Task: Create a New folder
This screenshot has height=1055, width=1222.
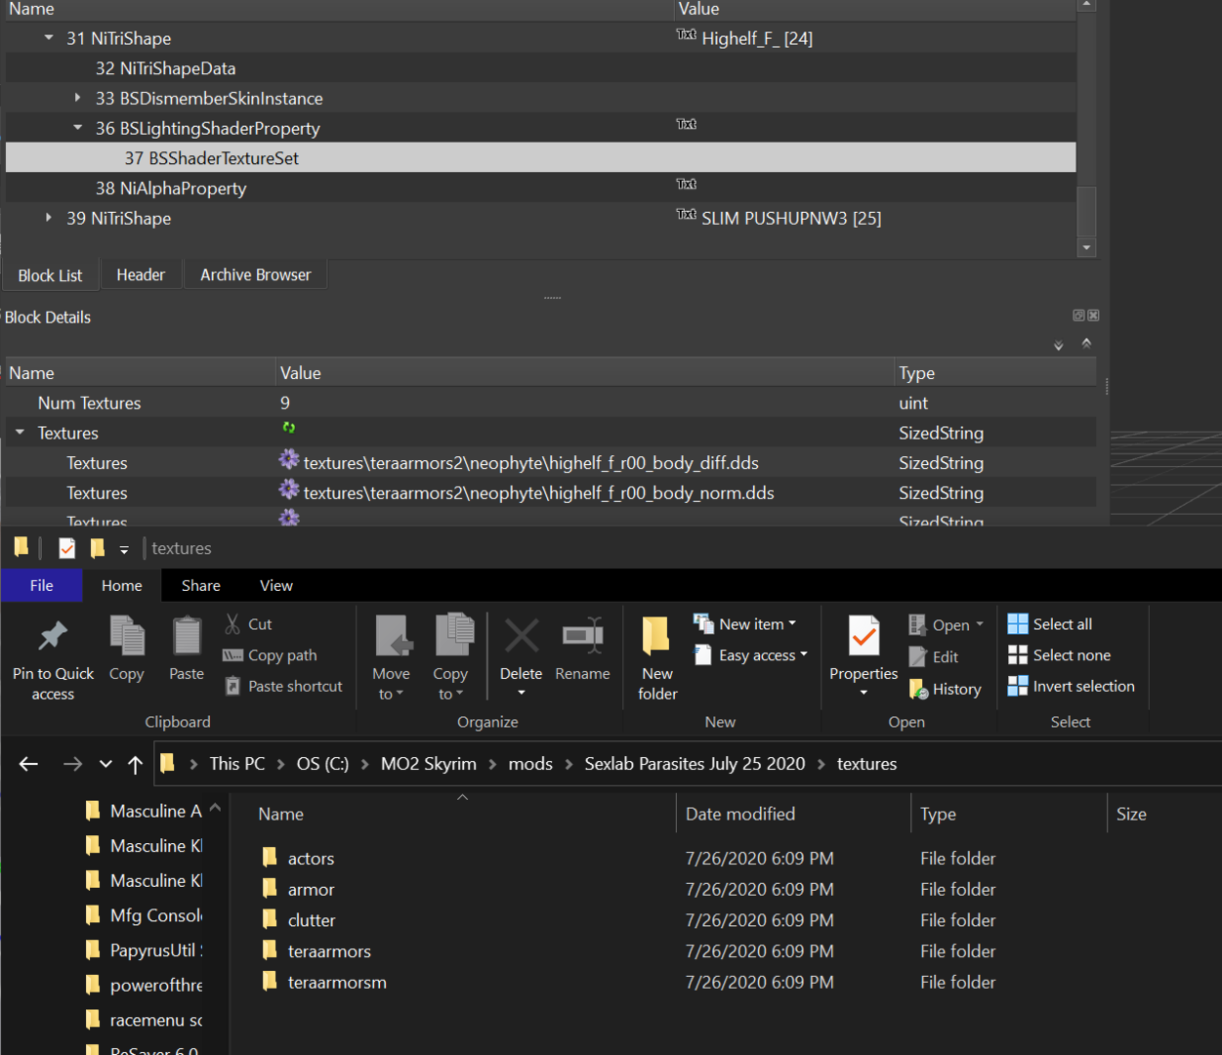Action: (657, 659)
